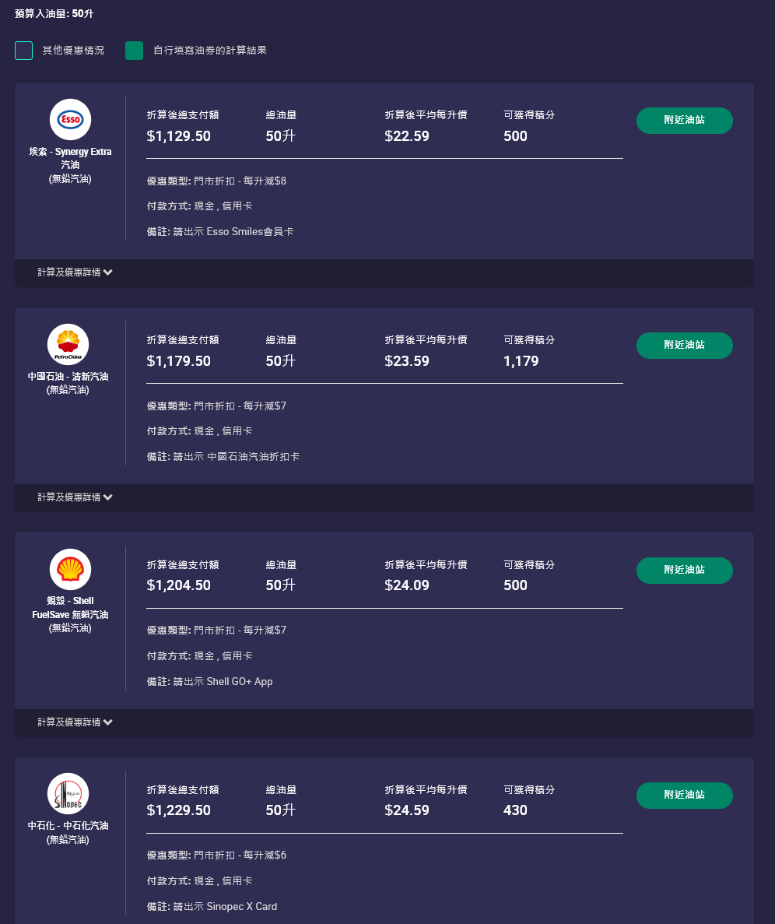Expand PetroChina's 計算及優惠詳情 section
Viewport: 775px width, 924px height.
[x=75, y=497]
